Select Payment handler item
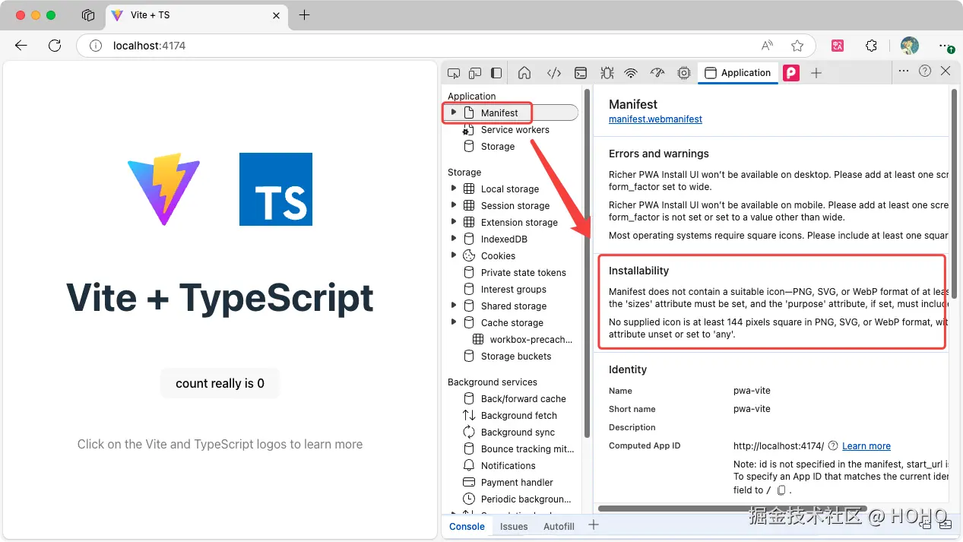This screenshot has width=963, height=542. (x=517, y=482)
